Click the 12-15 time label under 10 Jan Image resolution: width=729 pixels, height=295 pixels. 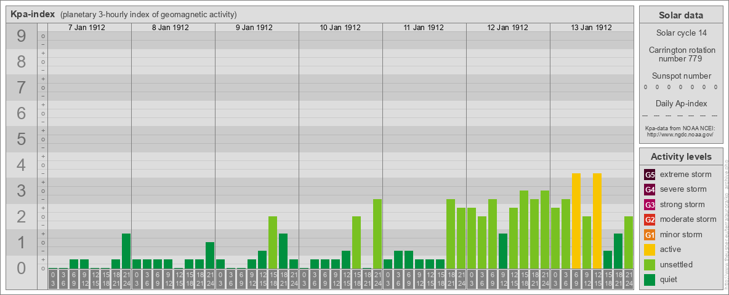coord(346,280)
